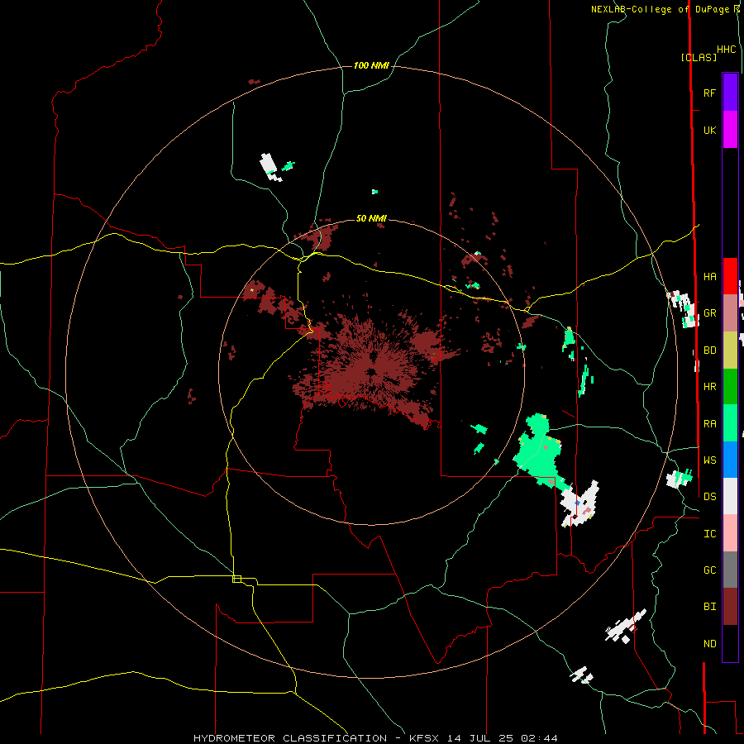Click the 50 NMI range ring label
The width and height of the screenshot is (744, 744).
(x=371, y=218)
